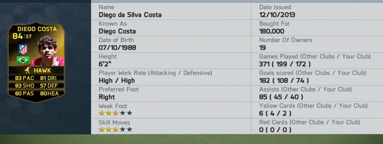Click the fifth Weak Foot star
383x144 pixels.
(130, 113)
